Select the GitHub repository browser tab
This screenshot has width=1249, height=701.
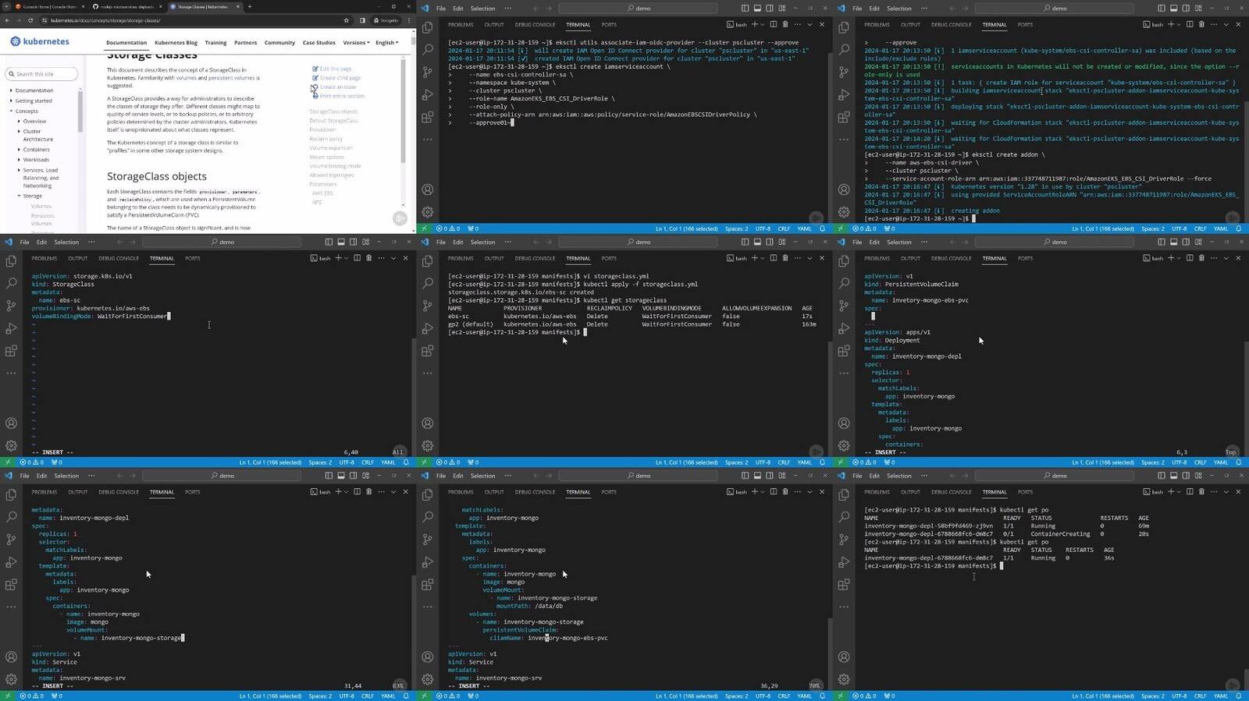click(x=126, y=6)
